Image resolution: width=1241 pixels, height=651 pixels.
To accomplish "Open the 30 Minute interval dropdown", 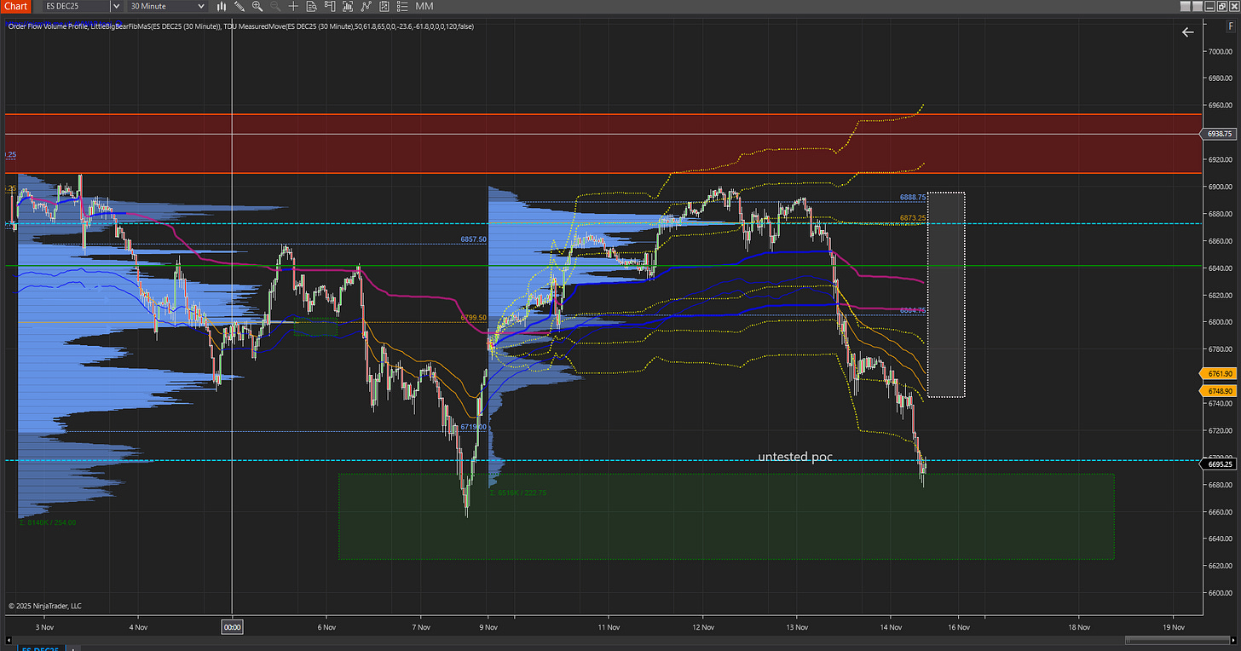I will click(167, 6).
